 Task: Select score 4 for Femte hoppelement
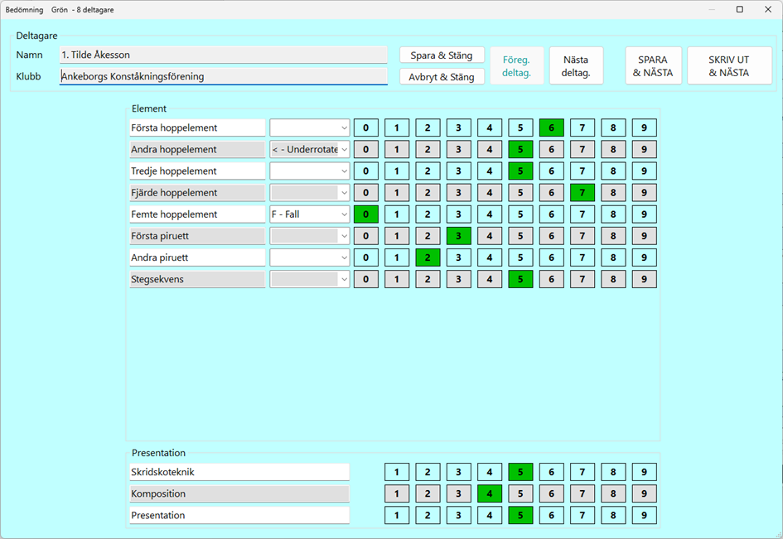pyautogui.click(x=490, y=214)
